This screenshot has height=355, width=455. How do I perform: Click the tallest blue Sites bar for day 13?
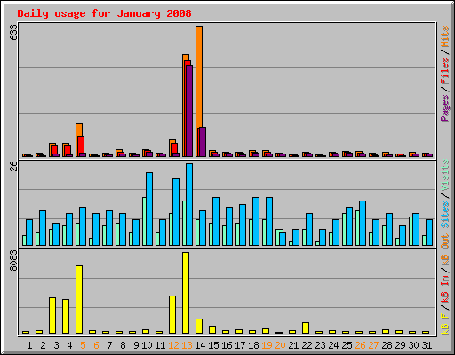(x=189, y=204)
